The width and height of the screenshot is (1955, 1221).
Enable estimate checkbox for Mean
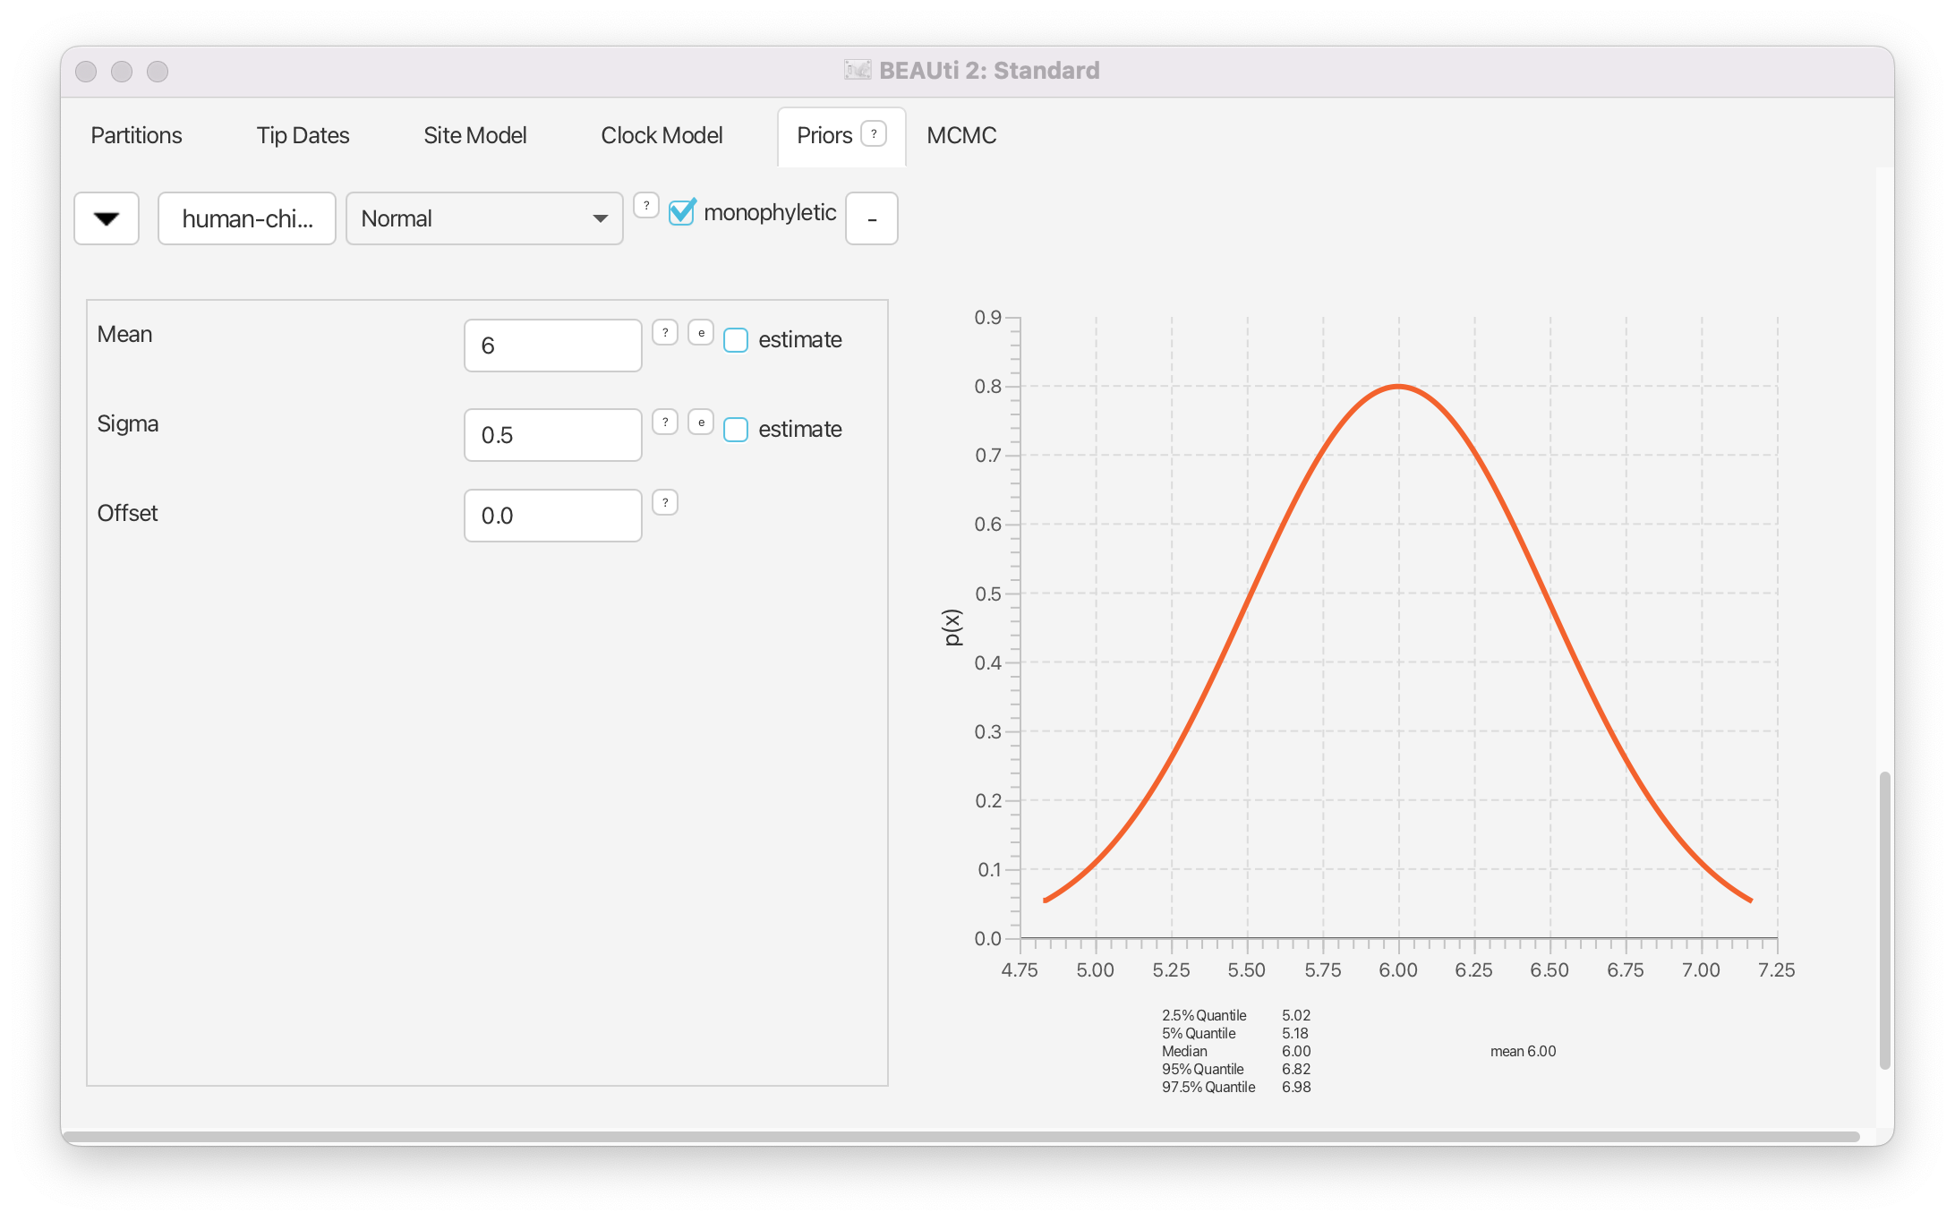tap(735, 340)
